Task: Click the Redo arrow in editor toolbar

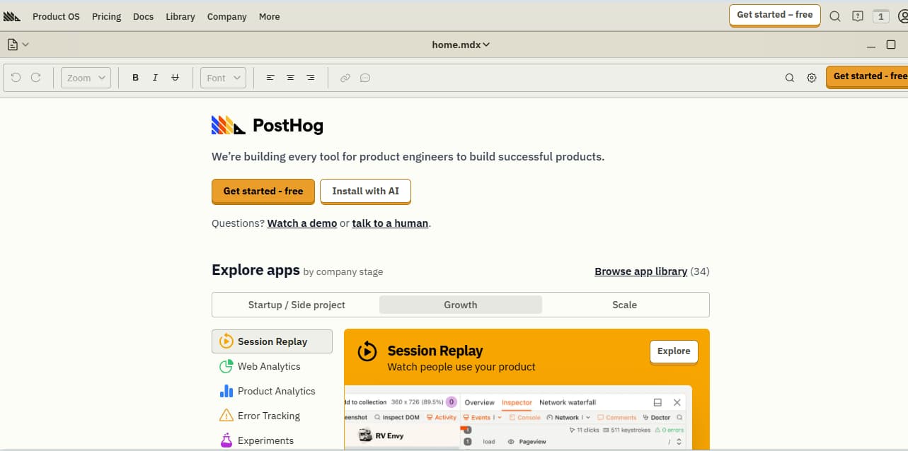Action: (35, 78)
